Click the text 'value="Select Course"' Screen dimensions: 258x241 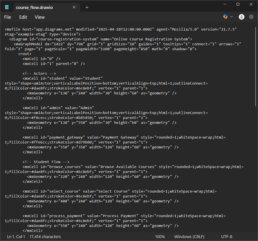coord(106,191)
